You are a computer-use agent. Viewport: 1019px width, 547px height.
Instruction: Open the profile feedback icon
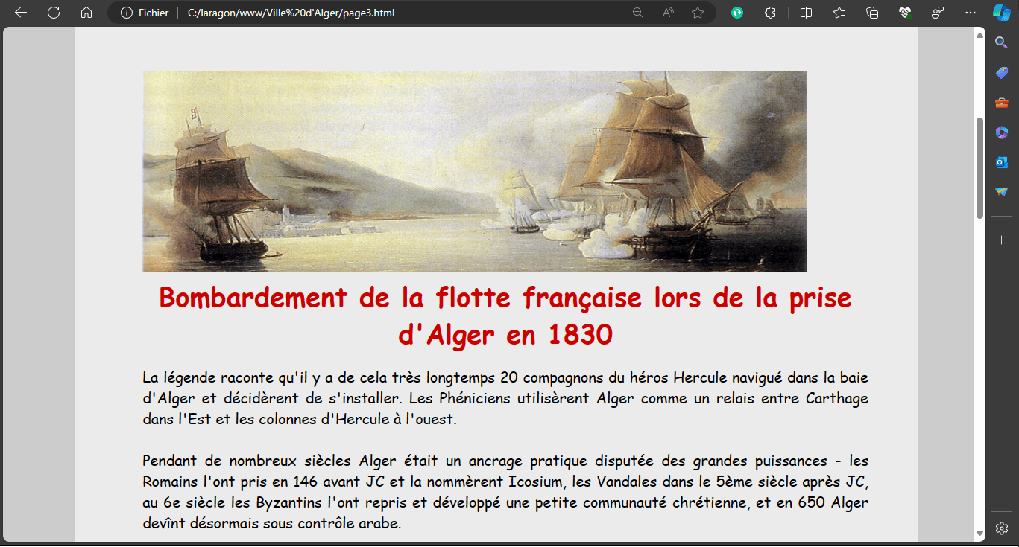coord(938,13)
